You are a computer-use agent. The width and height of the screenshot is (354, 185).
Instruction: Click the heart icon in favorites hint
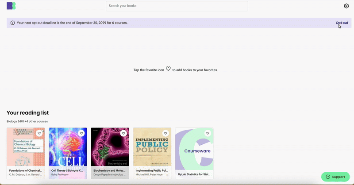(x=168, y=69)
